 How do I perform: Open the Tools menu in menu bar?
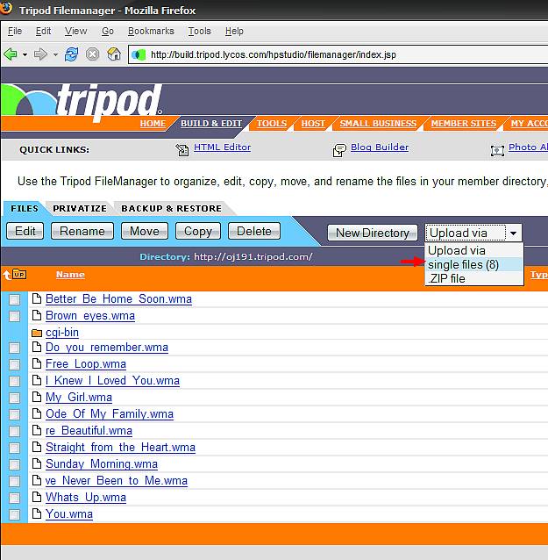click(200, 31)
